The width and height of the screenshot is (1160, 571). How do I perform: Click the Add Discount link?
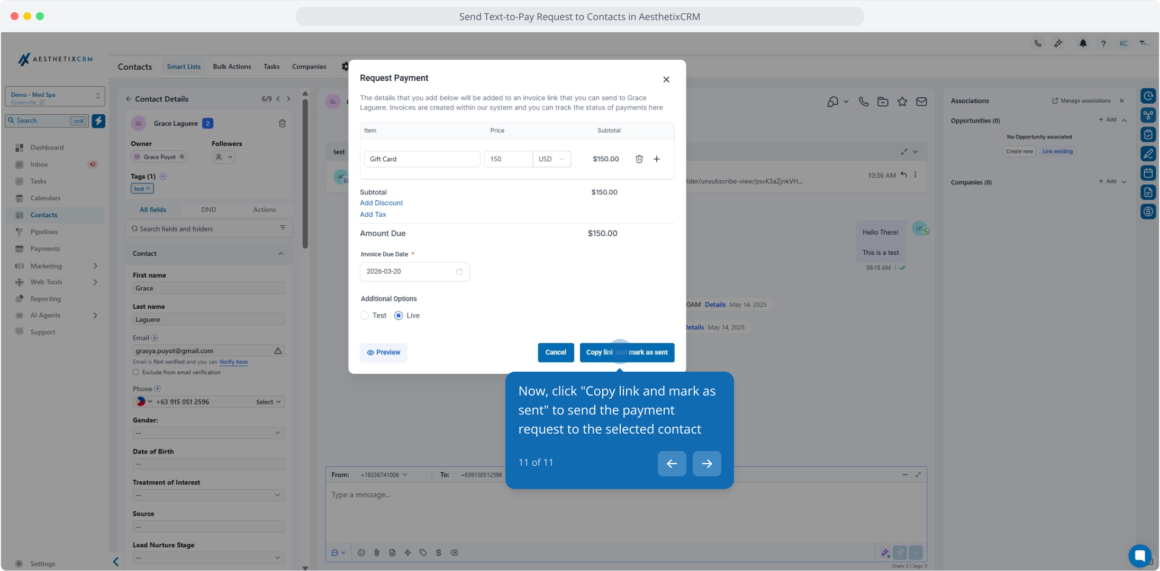tap(381, 203)
